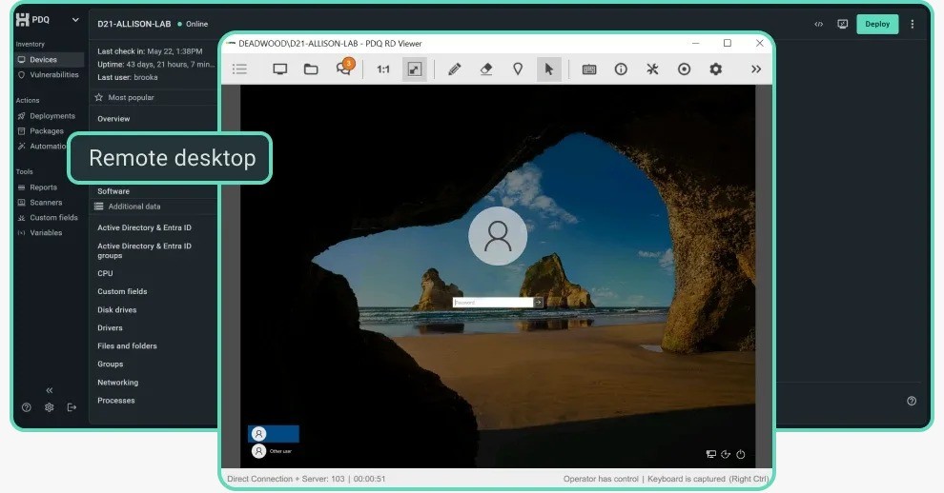This screenshot has width=944, height=493.
Task: Expand the toolbar overflow double chevron
Action: click(755, 69)
